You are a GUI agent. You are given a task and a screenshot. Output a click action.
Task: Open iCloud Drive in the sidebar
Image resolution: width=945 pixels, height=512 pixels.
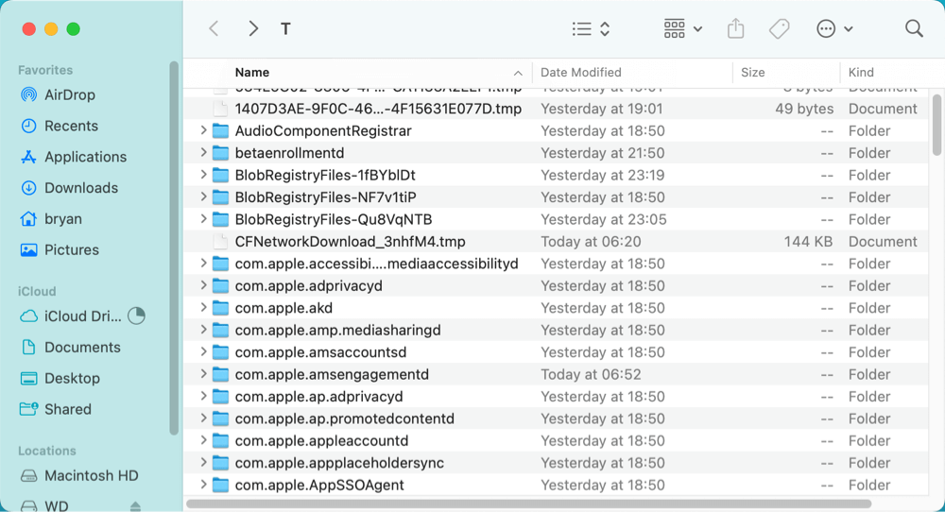tap(71, 316)
